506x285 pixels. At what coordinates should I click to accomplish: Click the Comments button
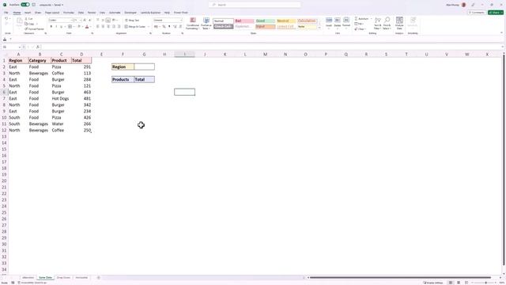coord(477,13)
